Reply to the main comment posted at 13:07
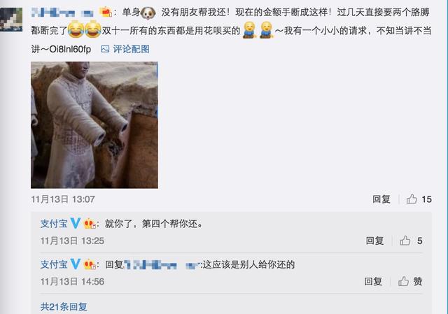The height and width of the screenshot is (314, 448). pyautogui.click(x=381, y=199)
